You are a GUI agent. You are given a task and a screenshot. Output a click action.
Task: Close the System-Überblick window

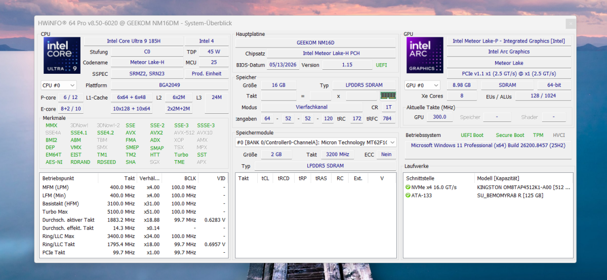[570, 24]
